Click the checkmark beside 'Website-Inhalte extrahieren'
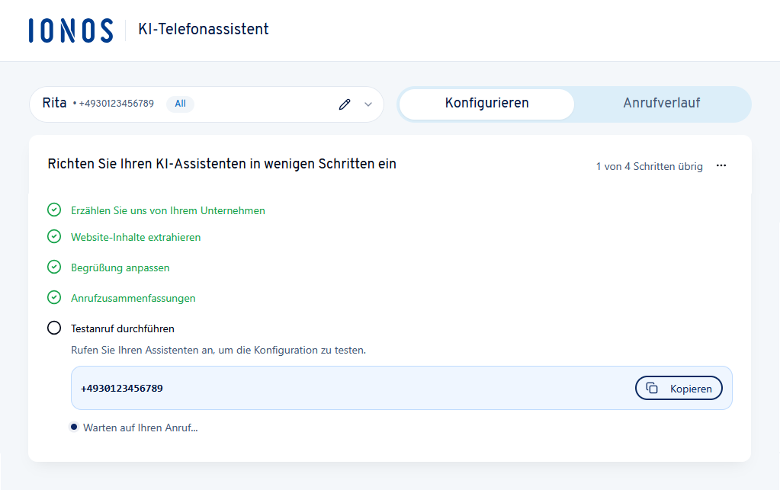The height and width of the screenshot is (490, 780). [x=53, y=237]
